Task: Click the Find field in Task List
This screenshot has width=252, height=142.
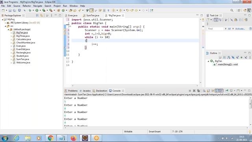Action: (215, 29)
